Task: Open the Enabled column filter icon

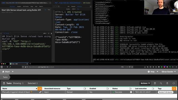Action: (108, 89)
